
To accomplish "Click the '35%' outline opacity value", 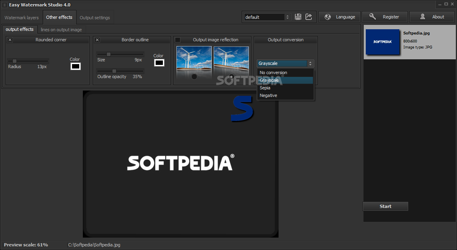I will [137, 77].
